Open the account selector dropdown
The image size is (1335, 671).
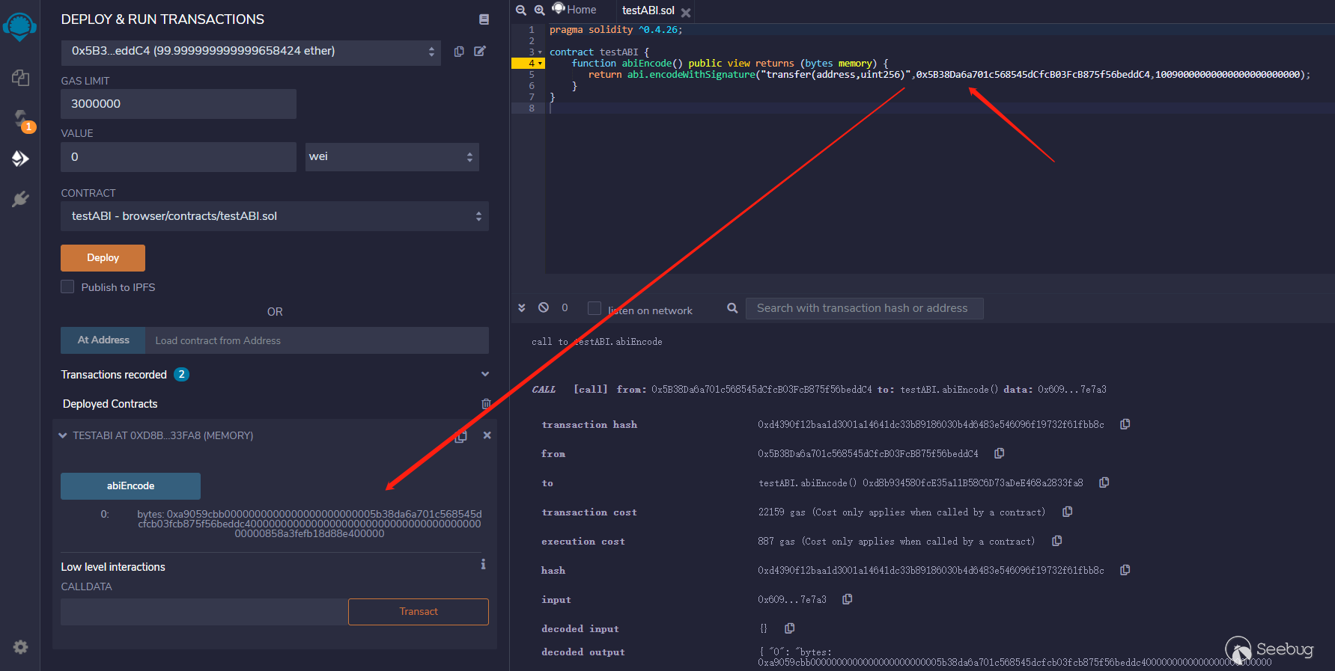pos(251,52)
